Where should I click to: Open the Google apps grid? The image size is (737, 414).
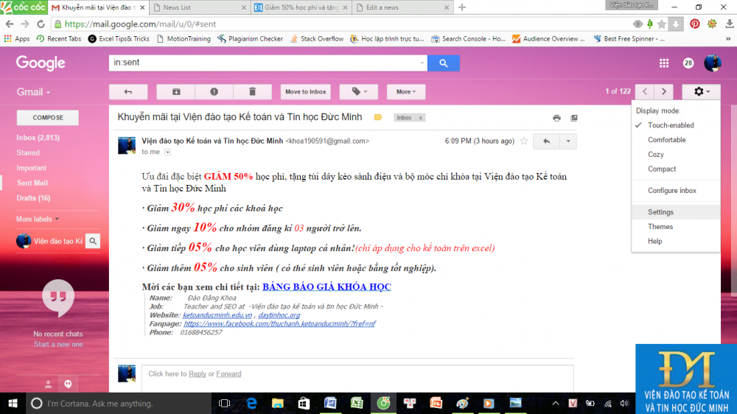[x=664, y=63]
